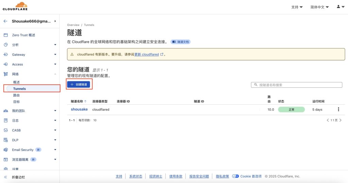Click the Overview breadcrumb
The height and width of the screenshot is (183, 348).
pos(73,25)
